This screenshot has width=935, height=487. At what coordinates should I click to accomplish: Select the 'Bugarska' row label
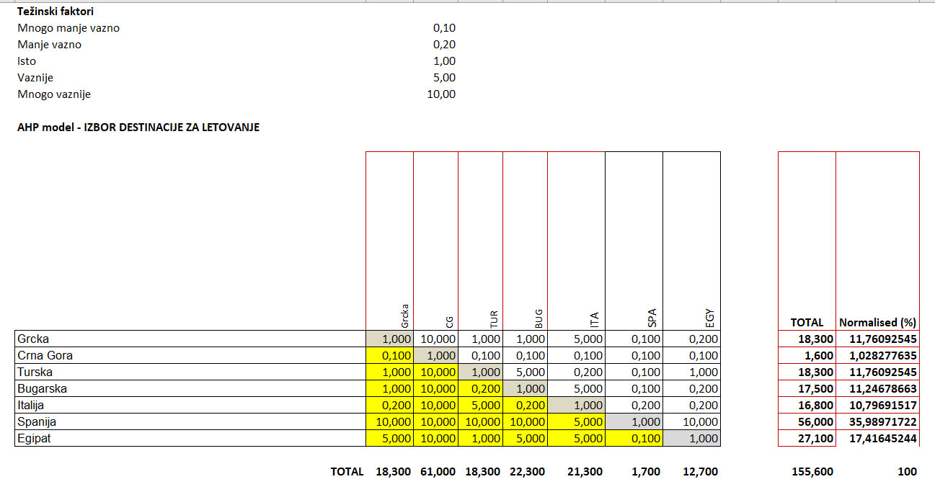[x=190, y=388]
